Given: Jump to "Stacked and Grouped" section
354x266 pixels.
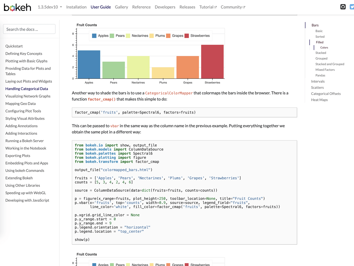Looking at the screenshot, I should [330, 64].
